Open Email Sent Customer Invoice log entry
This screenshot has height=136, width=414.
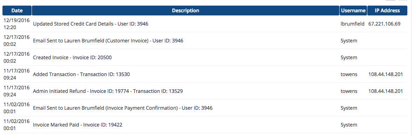coord(108,41)
